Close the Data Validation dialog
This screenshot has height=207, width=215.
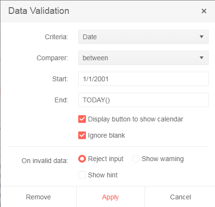(204, 11)
